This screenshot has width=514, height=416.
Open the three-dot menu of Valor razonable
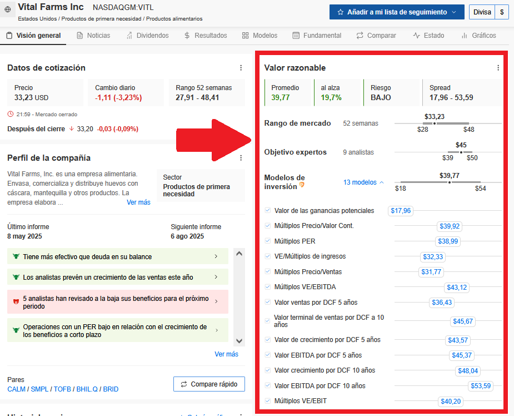498,68
